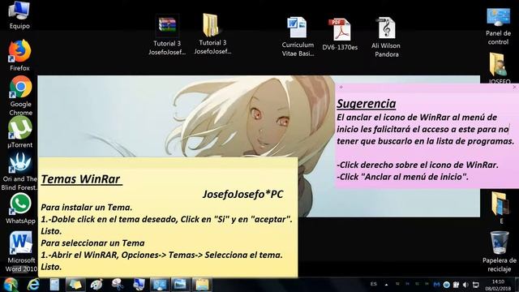Click the "Para seleccionar un Tema" line
Image resolution: width=519 pixels, height=292 pixels.
[92, 243]
